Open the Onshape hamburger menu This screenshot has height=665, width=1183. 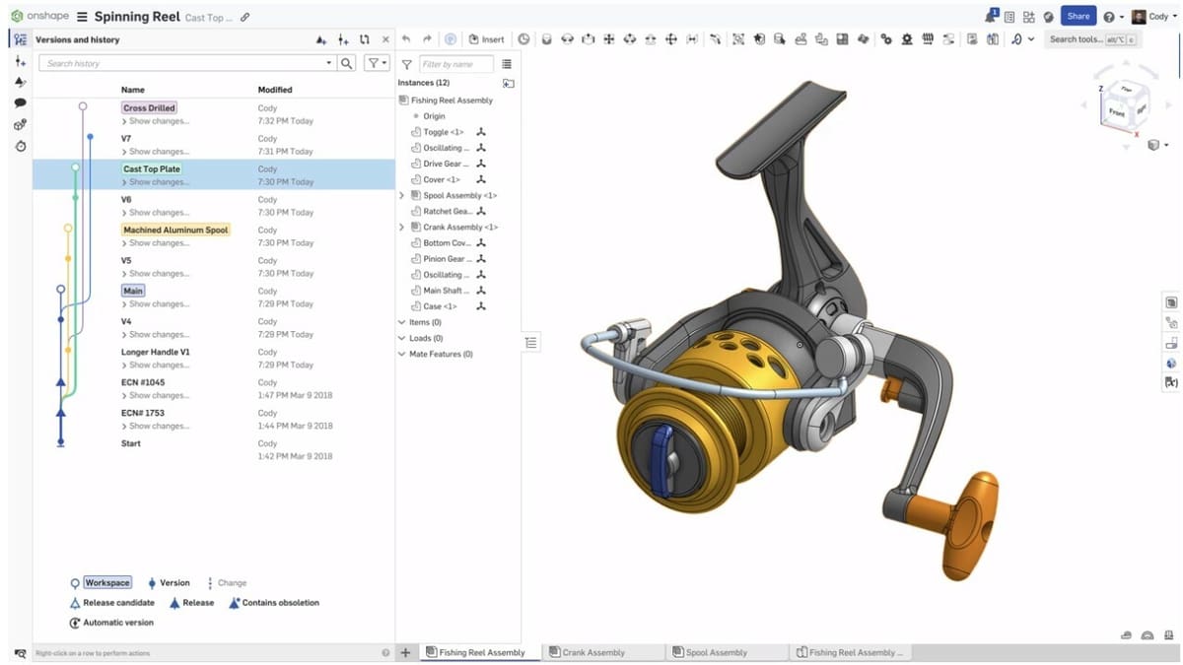pos(82,17)
